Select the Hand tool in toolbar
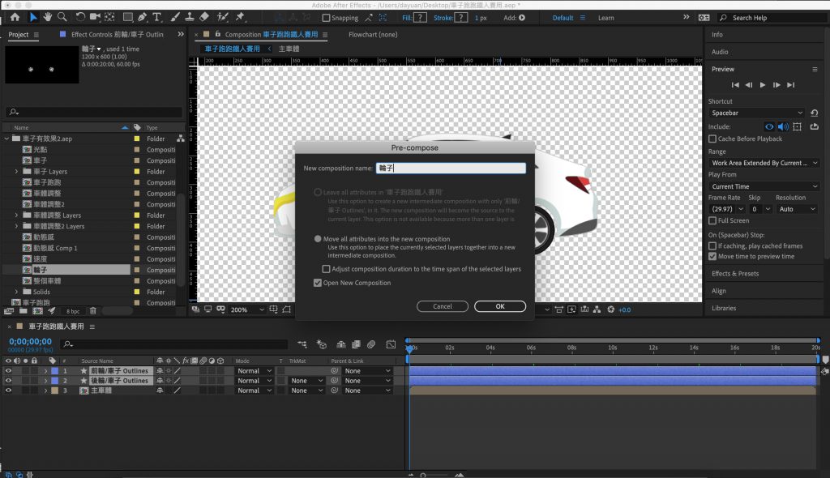 tap(48, 17)
